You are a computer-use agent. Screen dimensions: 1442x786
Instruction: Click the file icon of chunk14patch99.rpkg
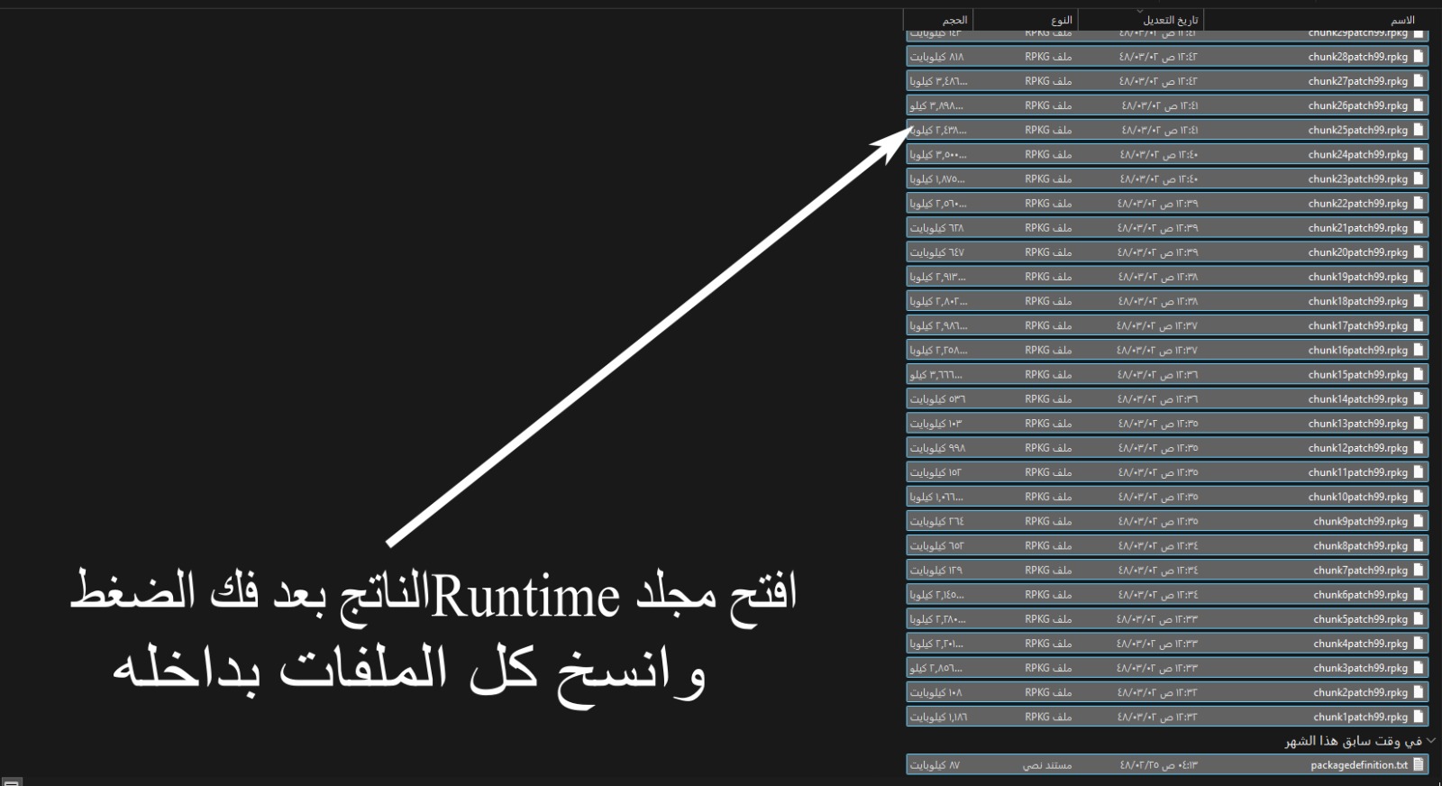[1419, 398]
